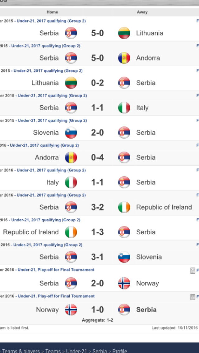Click Norway flag in Serbia 2-0 Norway row
Screen dimensions: 199x353
(124, 283)
